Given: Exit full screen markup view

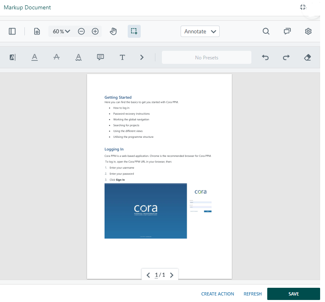Looking at the screenshot, I should tap(303, 7).
